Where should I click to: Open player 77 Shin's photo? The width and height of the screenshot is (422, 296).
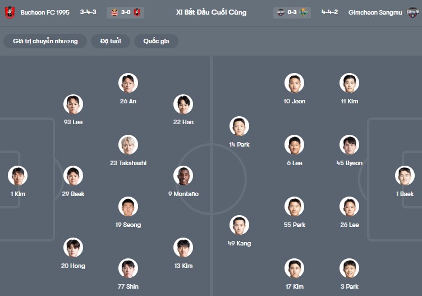tap(128, 268)
